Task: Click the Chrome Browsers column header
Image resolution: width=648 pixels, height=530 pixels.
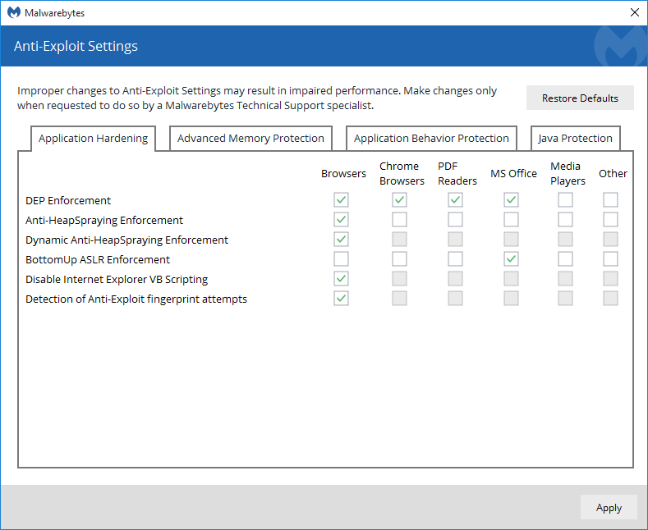Action: (x=402, y=173)
